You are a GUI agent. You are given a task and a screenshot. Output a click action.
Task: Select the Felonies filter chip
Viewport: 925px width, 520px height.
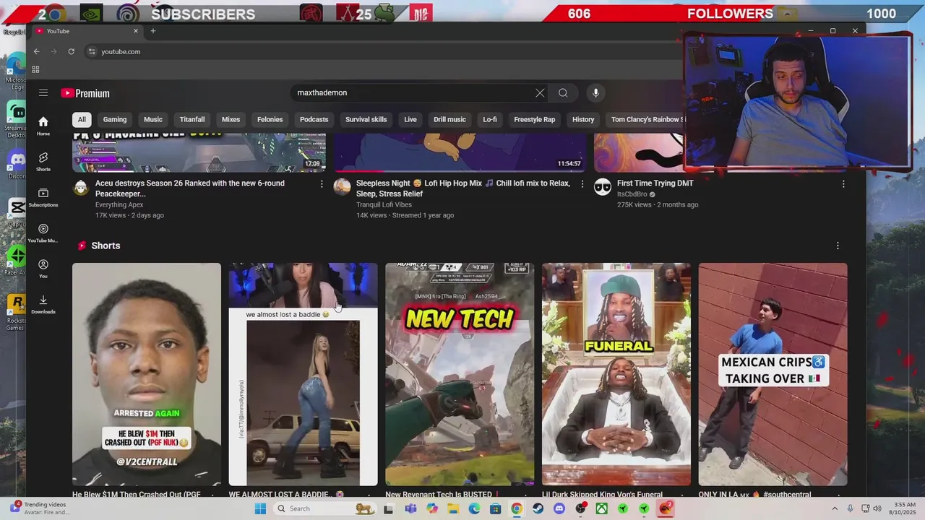(270, 119)
